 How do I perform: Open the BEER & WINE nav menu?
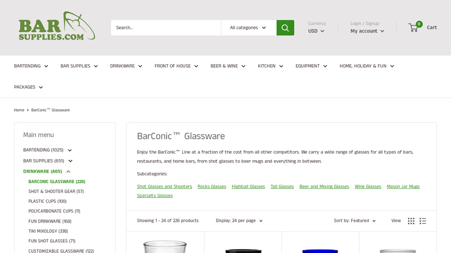tap(228, 66)
